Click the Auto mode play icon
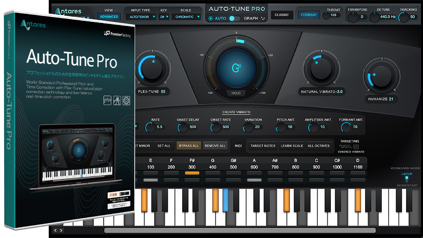 [x=211, y=18]
